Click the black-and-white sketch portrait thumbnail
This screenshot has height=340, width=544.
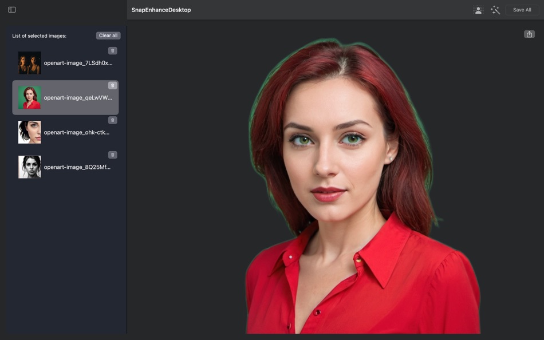29,167
